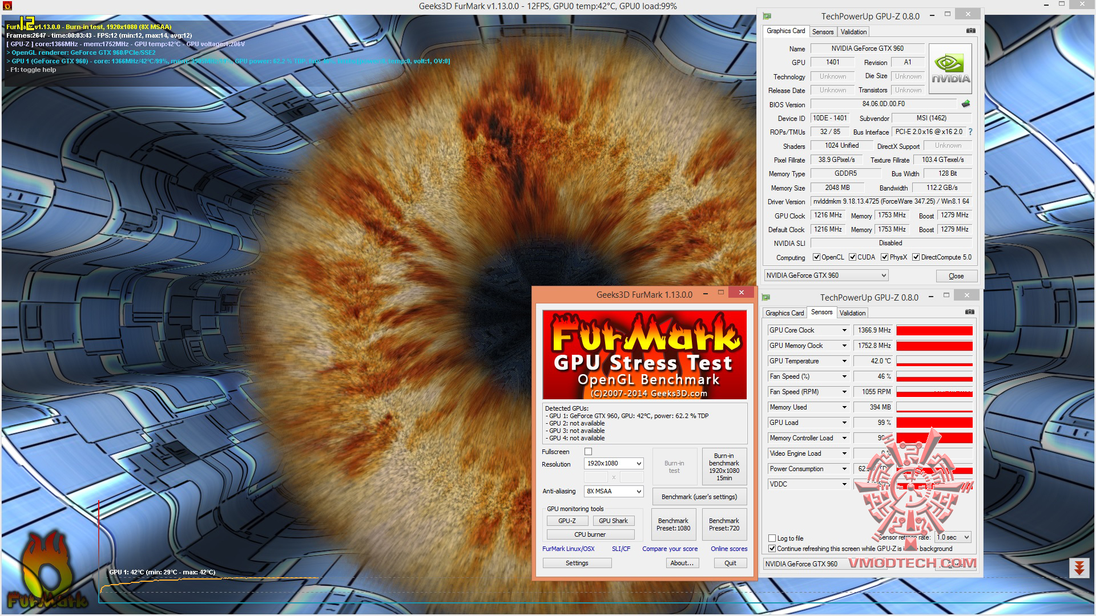The width and height of the screenshot is (1096, 616).
Task: Select Graphics Card tab in top GPU-Z window
Action: click(785, 31)
